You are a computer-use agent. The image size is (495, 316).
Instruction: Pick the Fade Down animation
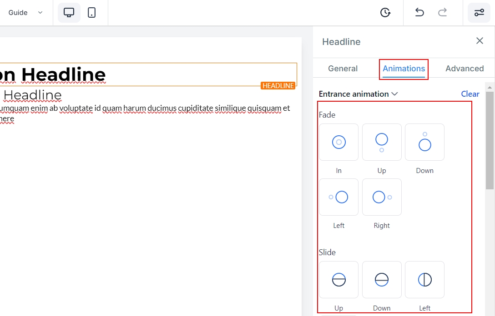(x=424, y=142)
